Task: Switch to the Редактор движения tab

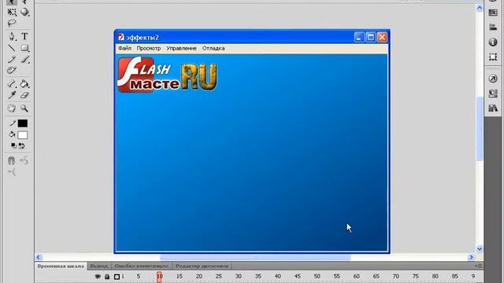Action: (202, 266)
